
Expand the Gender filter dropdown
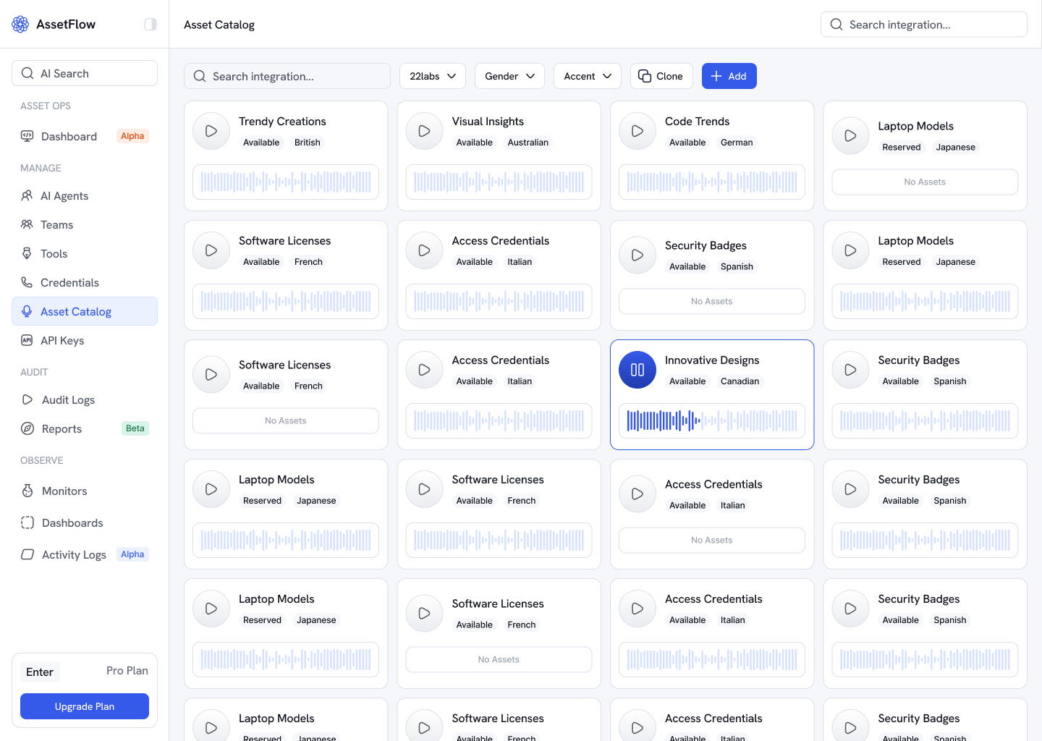(x=509, y=76)
